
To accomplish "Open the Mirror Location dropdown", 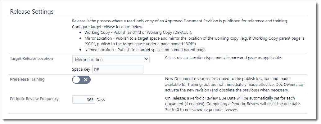I will (x=110, y=59).
